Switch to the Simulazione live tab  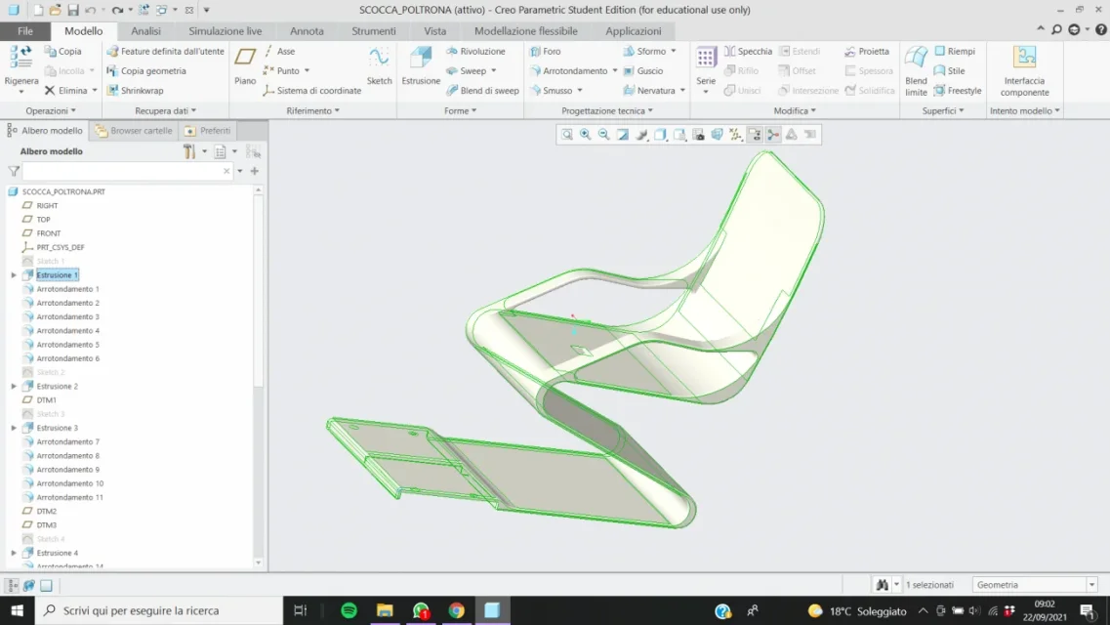tap(226, 31)
